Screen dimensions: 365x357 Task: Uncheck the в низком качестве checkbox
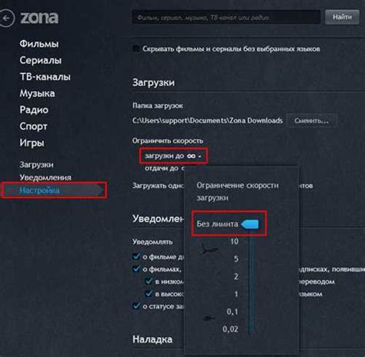click(x=149, y=281)
